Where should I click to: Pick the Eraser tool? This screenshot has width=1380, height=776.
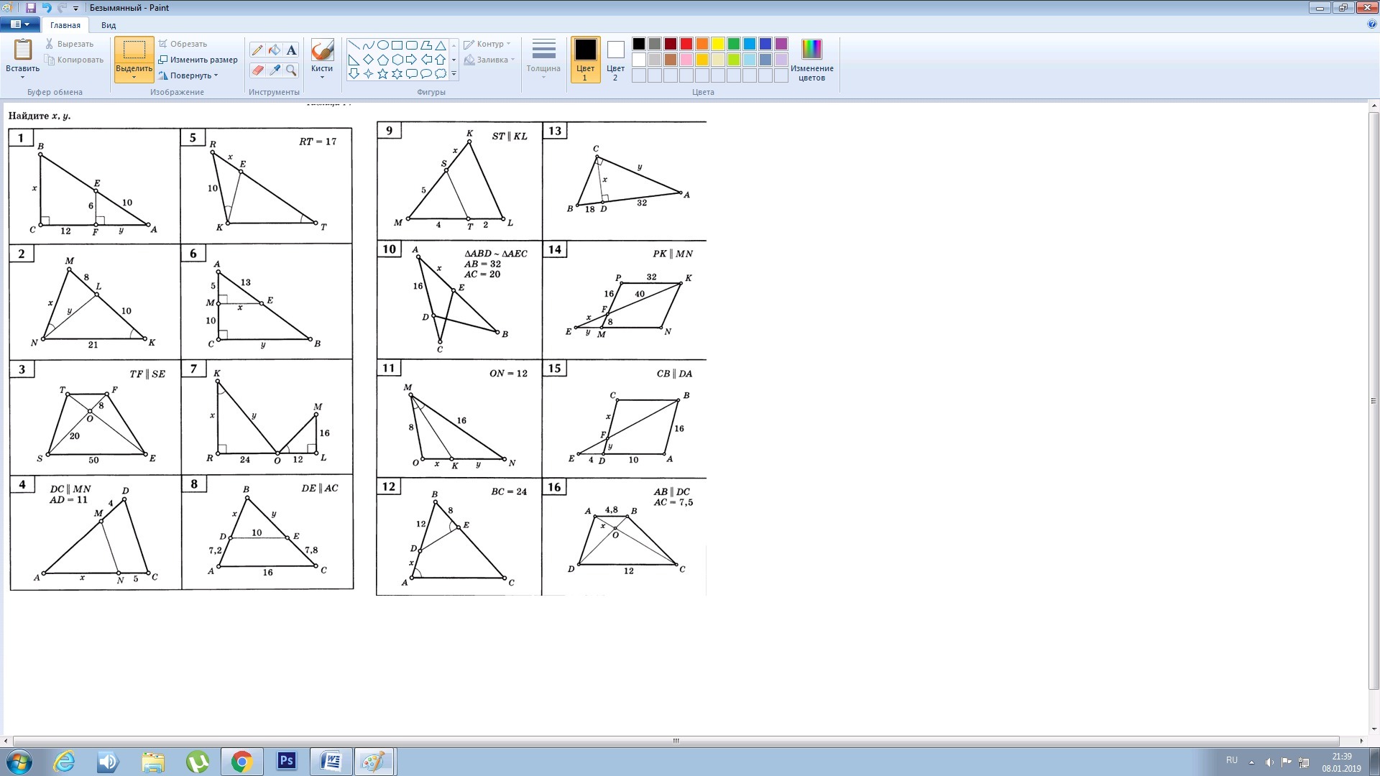click(257, 70)
